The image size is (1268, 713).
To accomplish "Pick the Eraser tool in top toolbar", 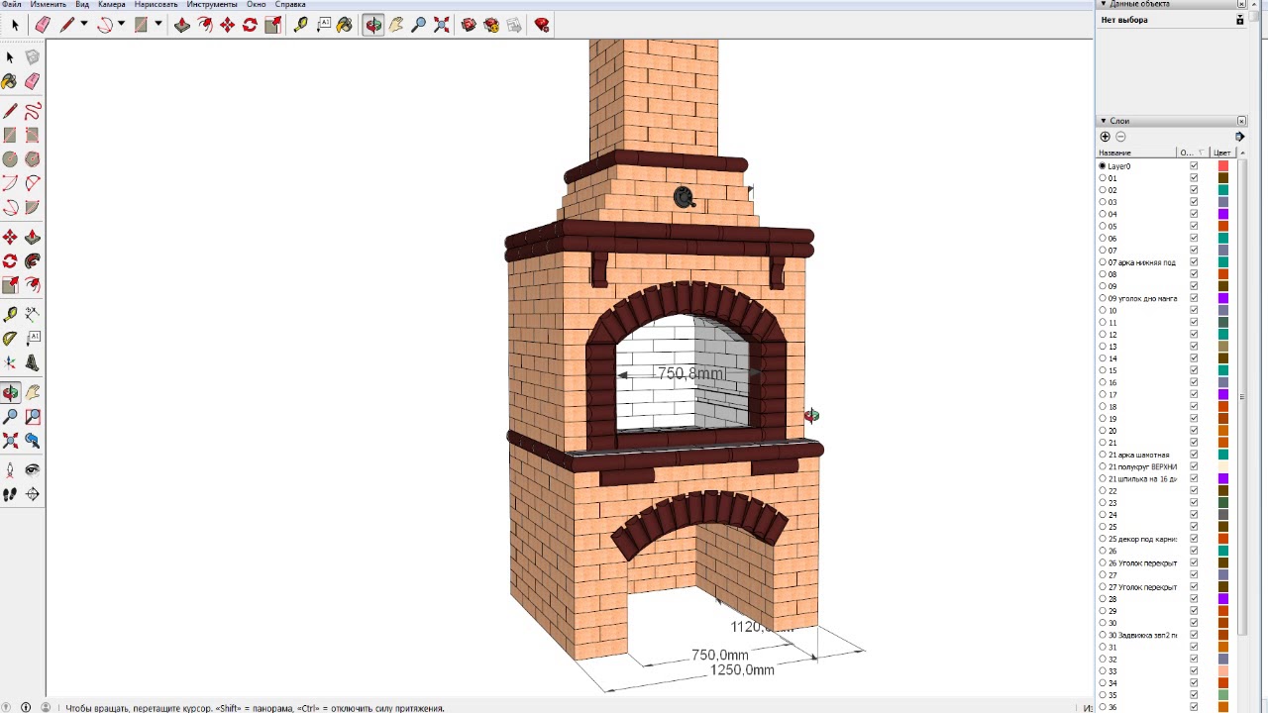I will [43, 25].
